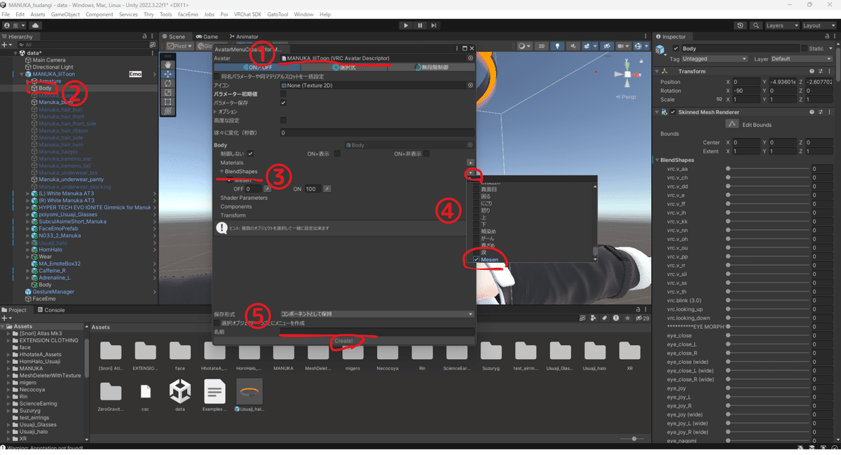Screen dimensions: 841x455
Task: Collapse the BlendShapes foldout in Inspector
Action: click(x=657, y=160)
